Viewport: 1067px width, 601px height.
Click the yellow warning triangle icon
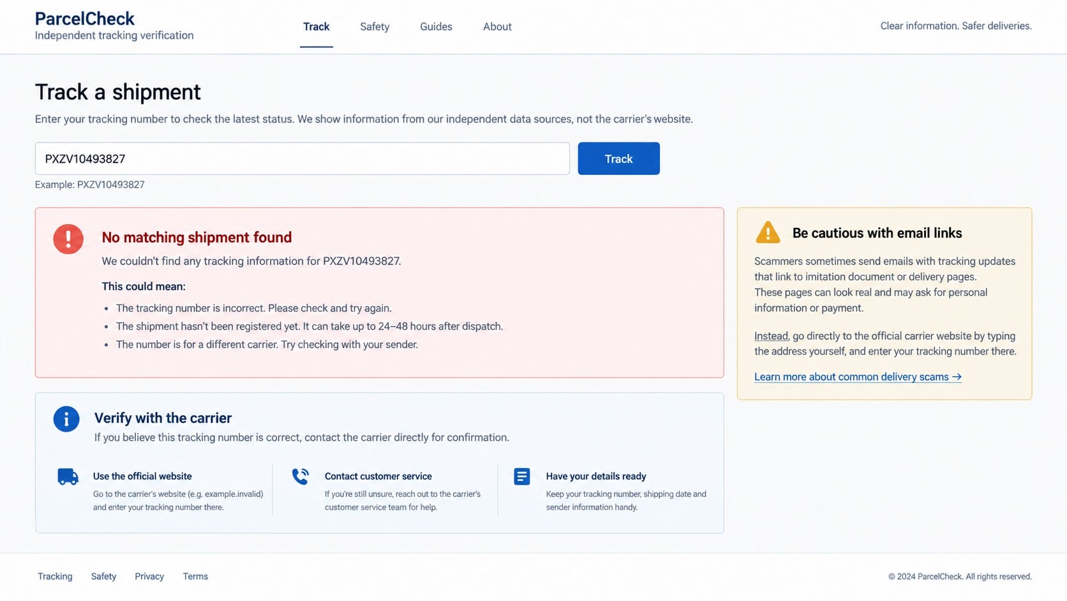[x=768, y=232]
